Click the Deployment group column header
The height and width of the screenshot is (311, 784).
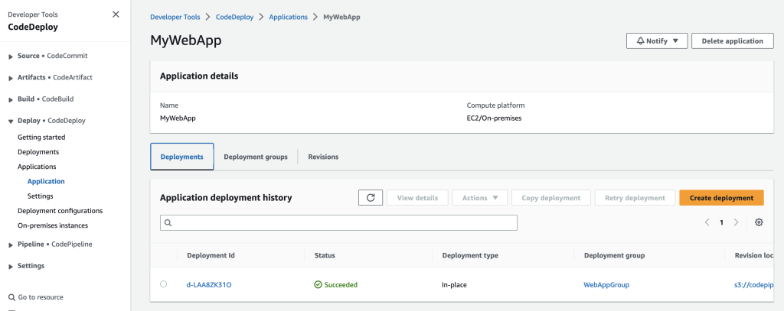click(x=614, y=255)
